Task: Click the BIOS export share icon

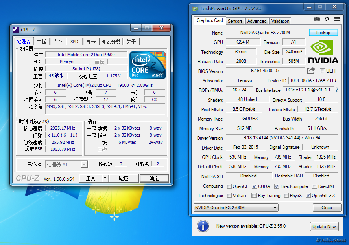Action: (311, 71)
